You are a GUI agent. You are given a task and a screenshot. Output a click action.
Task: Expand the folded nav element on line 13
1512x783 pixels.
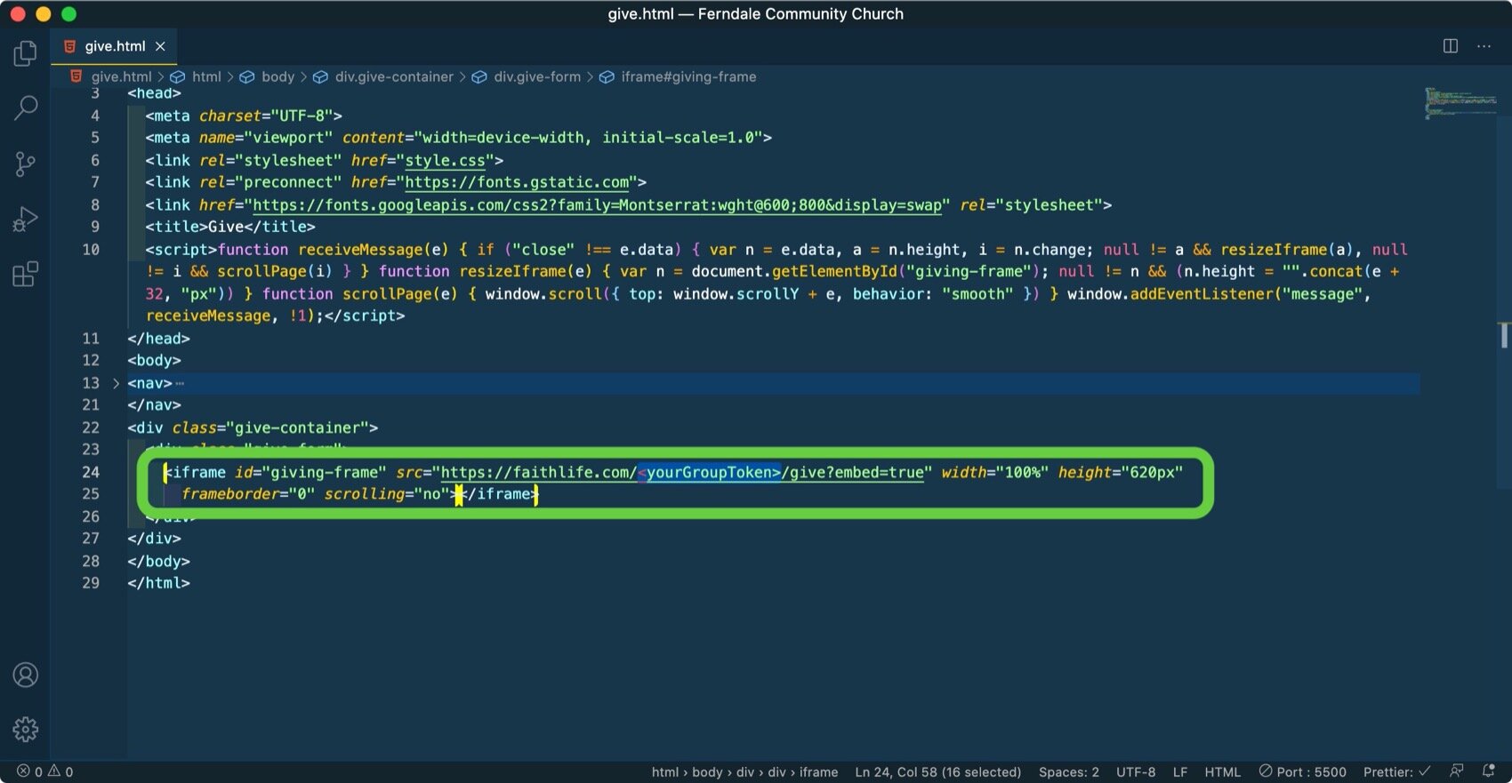pyautogui.click(x=116, y=383)
